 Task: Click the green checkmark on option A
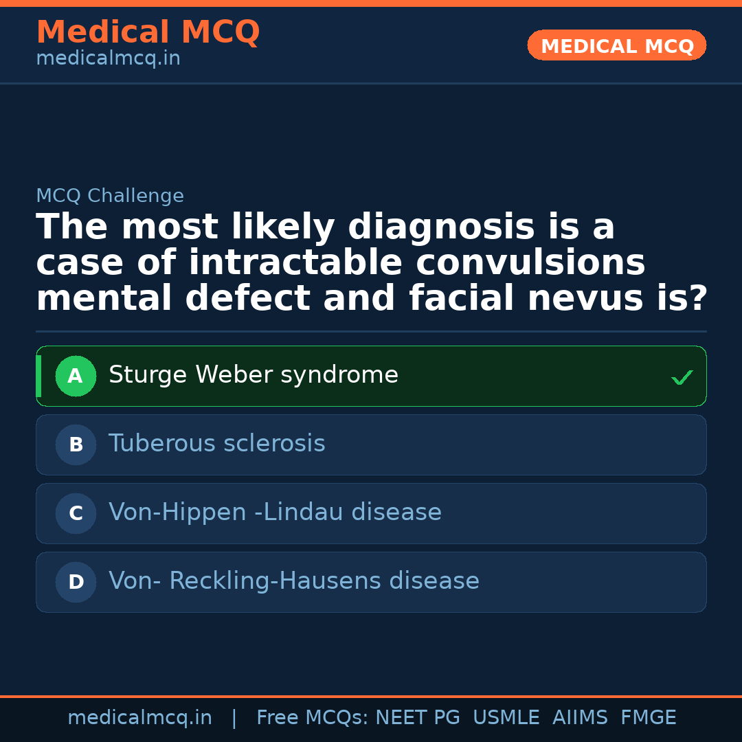682,377
